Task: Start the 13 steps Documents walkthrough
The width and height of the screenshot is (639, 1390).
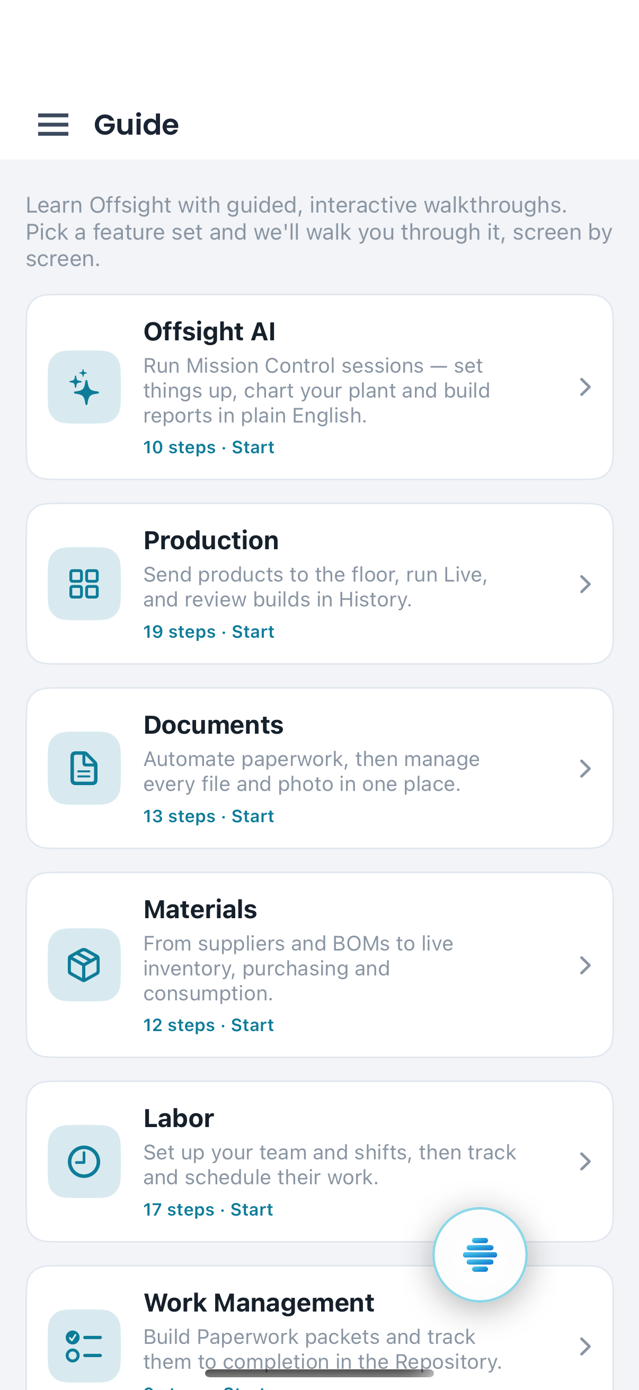Action: 209,816
